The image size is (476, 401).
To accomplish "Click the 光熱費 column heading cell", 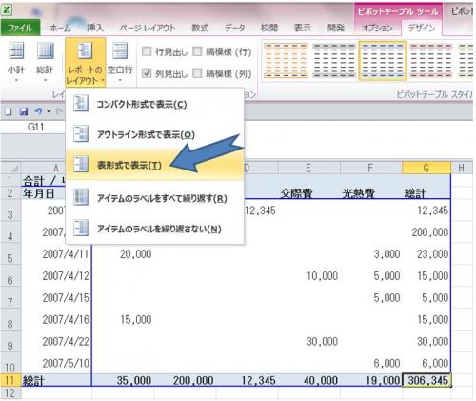I will pos(370,193).
